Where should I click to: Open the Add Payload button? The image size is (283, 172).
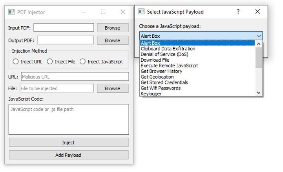pyautogui.click(x=69, y=155)
